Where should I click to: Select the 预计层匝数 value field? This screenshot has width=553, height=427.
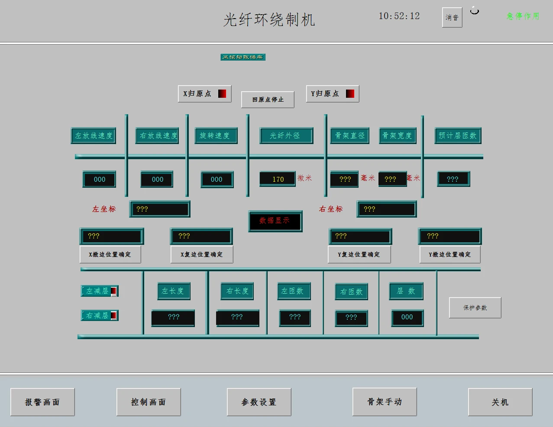pos(453,179)
